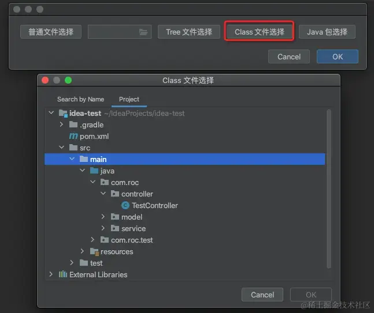The image size is (374, 313).
Task: Click the com.roc.test package icon
Action: 105,240
